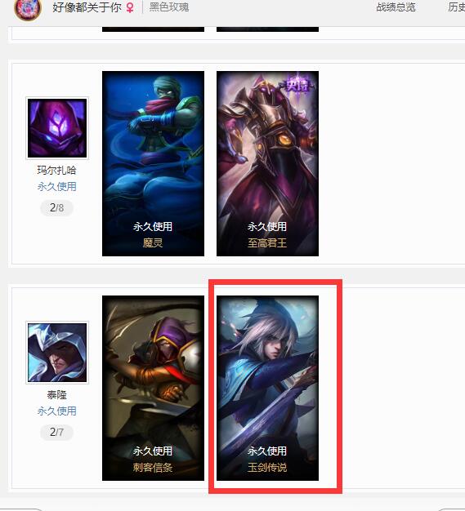Select the 魔灵 Malzahar skin card
Image resolution: width=465 pixels, height=511 pixels.
coord(153,163)
